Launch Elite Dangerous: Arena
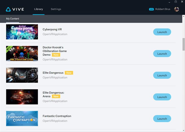185x132 pixels. click(162, 97)
